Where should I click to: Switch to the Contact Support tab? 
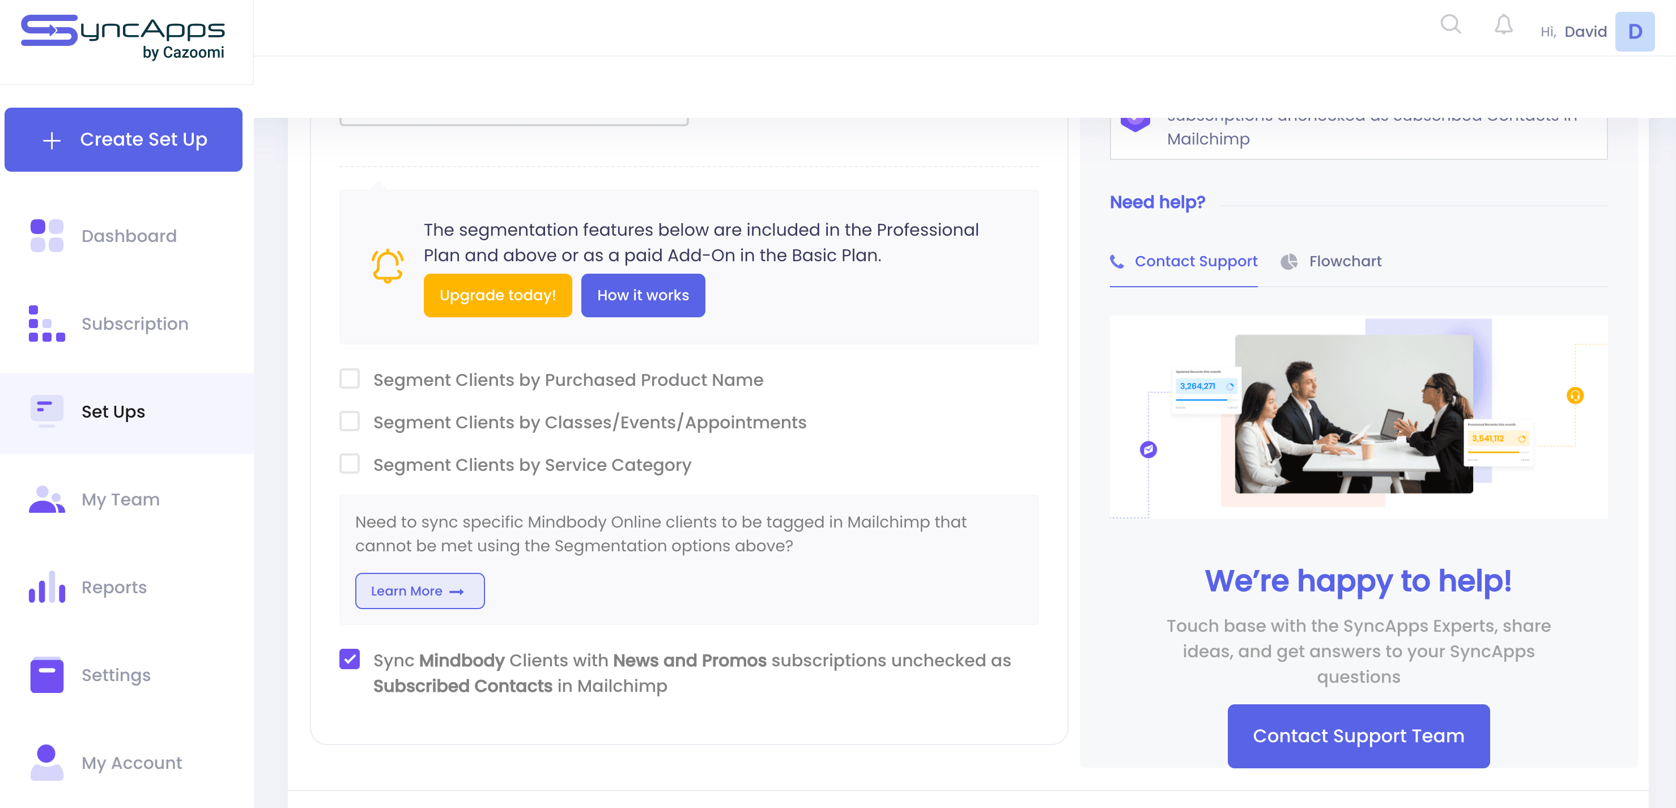click(1183, 262)
